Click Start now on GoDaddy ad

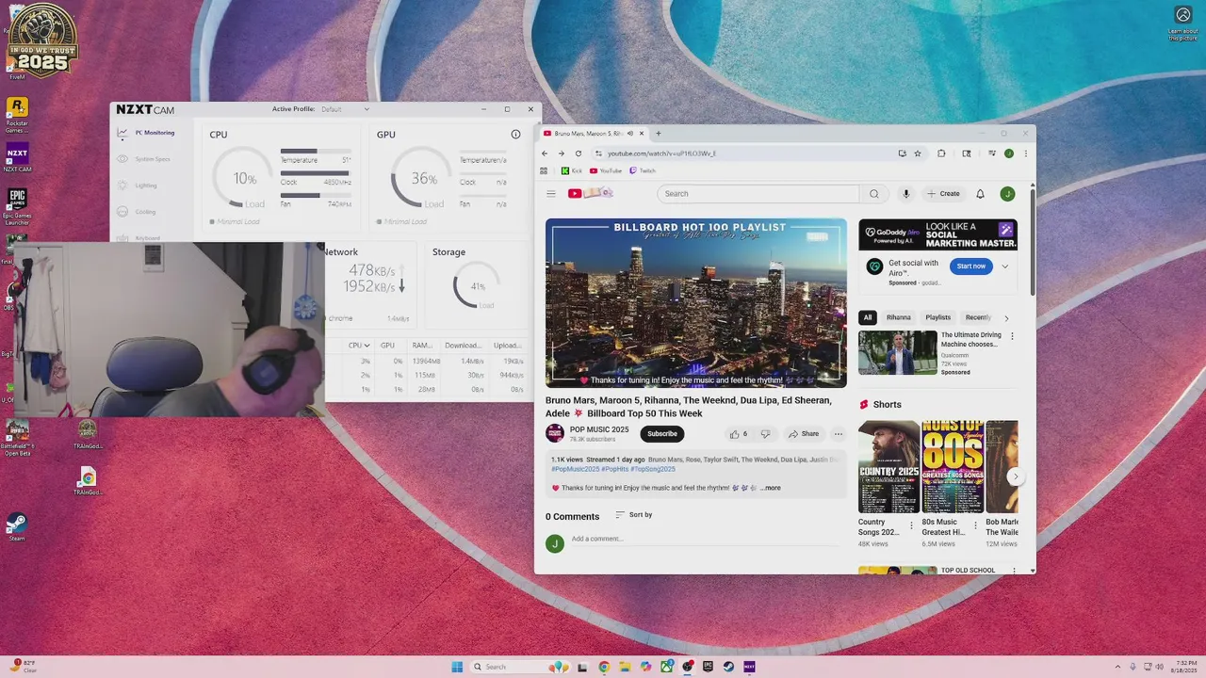click(x=971, y=266)
